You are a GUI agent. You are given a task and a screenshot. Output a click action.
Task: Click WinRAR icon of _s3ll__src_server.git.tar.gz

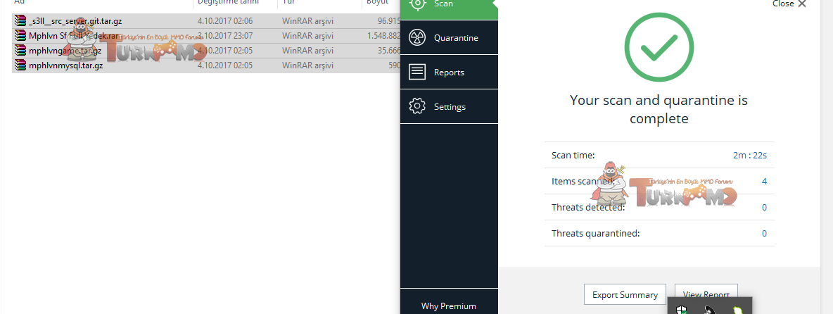20,21
